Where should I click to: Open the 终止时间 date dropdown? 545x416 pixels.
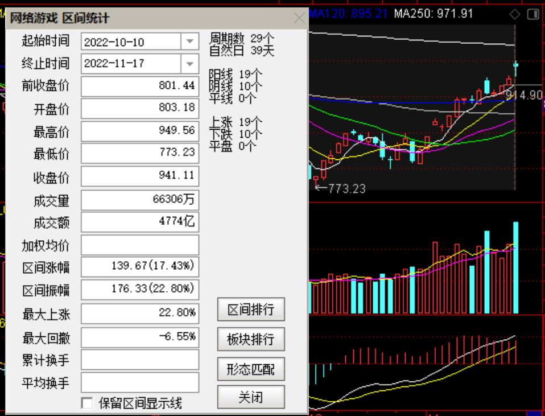tap(189, 64)
